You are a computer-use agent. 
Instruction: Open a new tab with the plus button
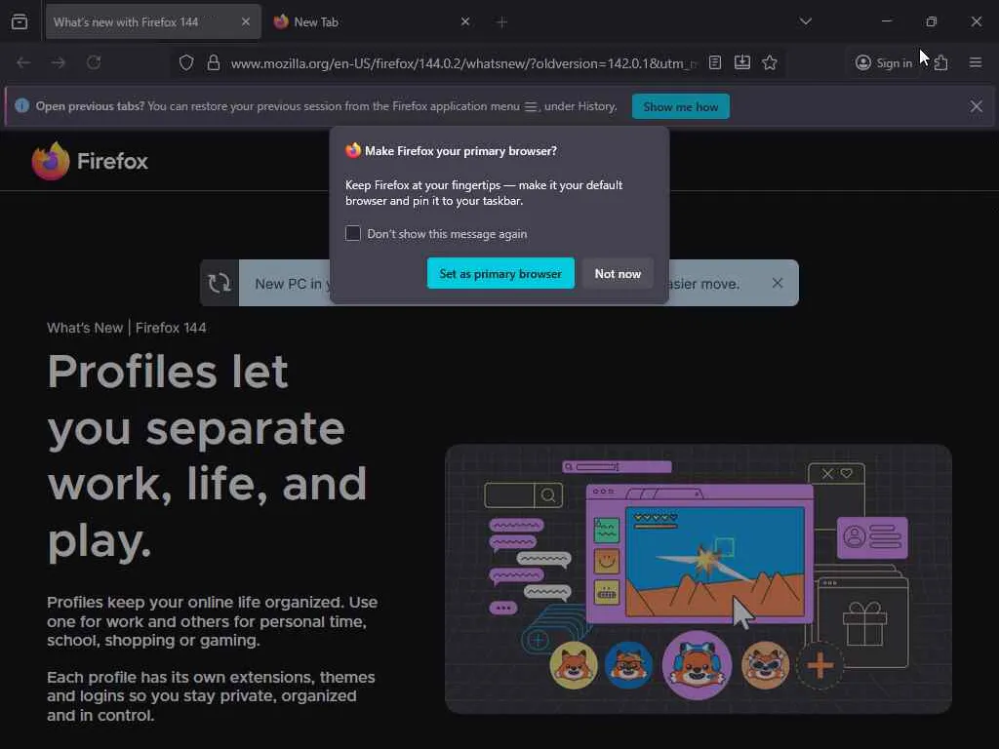(x=502, y=22)
